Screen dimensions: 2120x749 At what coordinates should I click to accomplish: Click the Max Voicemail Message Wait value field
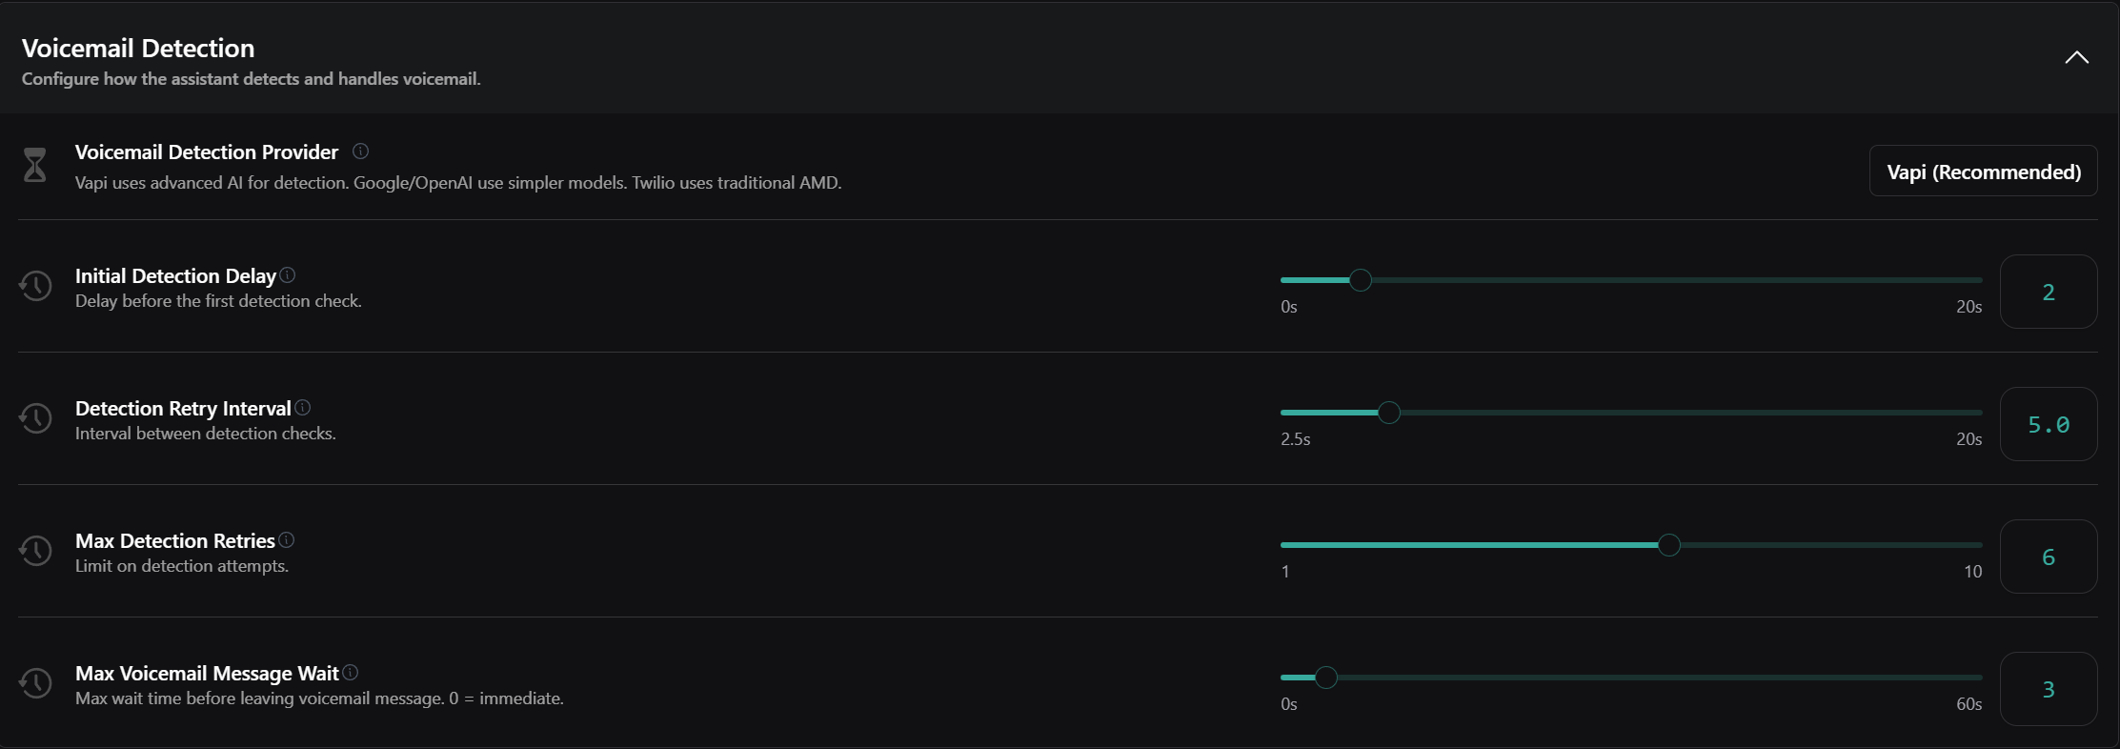[x=2049, y=689]
